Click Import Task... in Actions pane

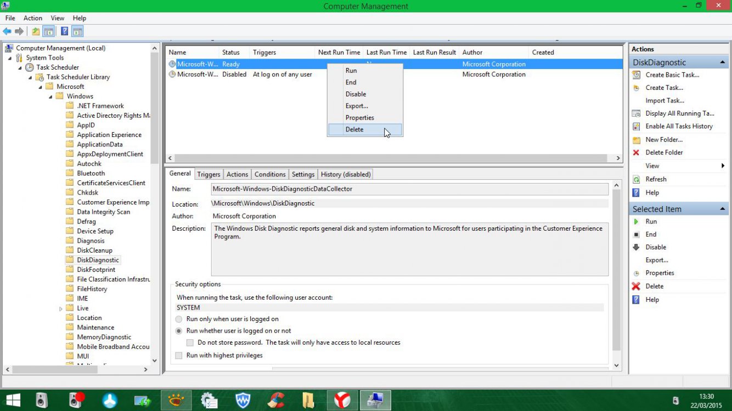[665, 101]
